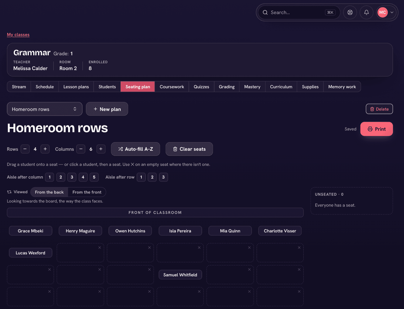Toggle aisle after row 3

pos(163,177)
